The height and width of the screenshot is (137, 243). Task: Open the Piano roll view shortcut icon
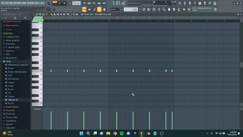[149, 10]
